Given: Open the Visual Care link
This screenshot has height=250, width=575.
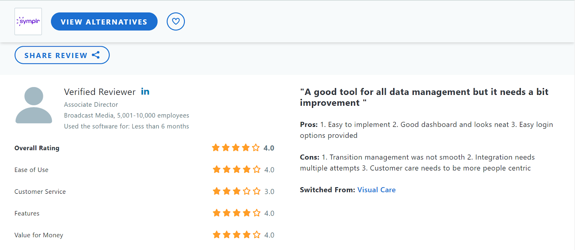Looking at the screenshot, I should pos(376,190).
